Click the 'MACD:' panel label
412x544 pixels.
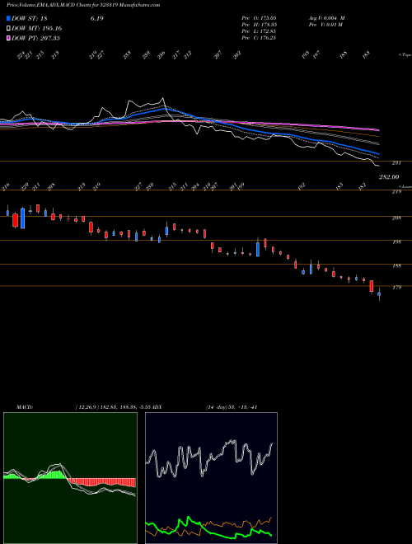pyautogui.click(x=25, y=406)
